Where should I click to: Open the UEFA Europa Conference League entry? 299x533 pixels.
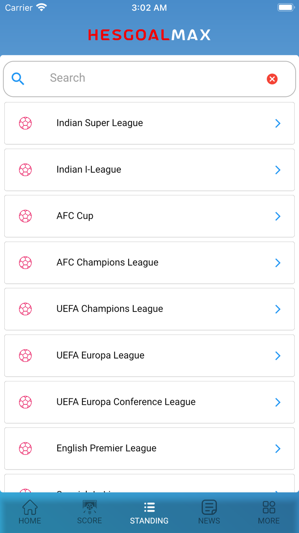(149, 402)
